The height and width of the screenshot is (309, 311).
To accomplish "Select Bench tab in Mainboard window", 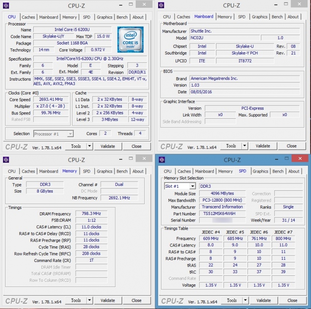I will click(277, 17).
